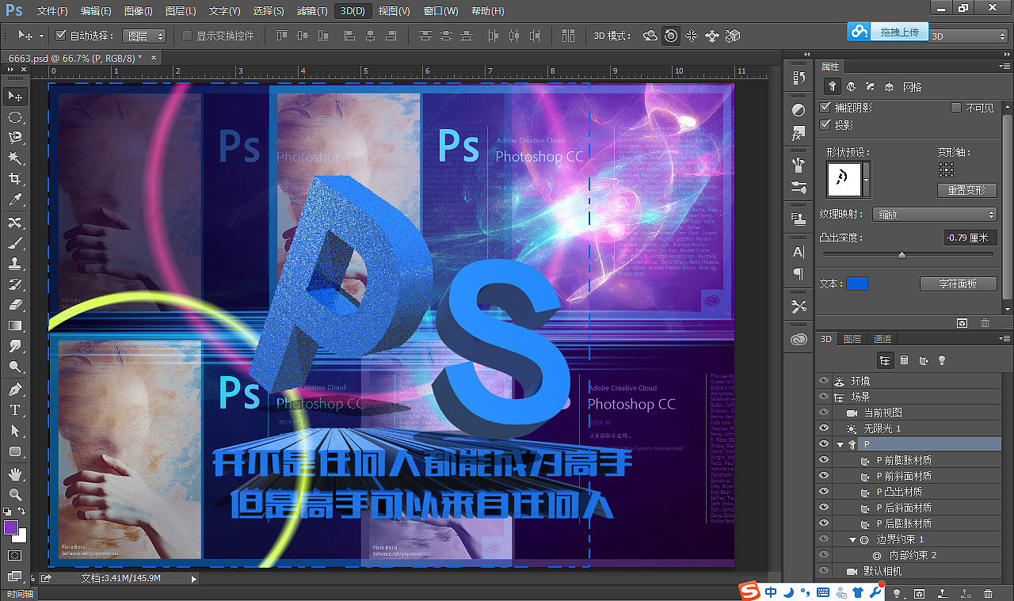Image resolution: width=1014 pixels, height=601 pixels.
Task: Open the 形状预设 preset picker arrow
Action: coord(866,180)
